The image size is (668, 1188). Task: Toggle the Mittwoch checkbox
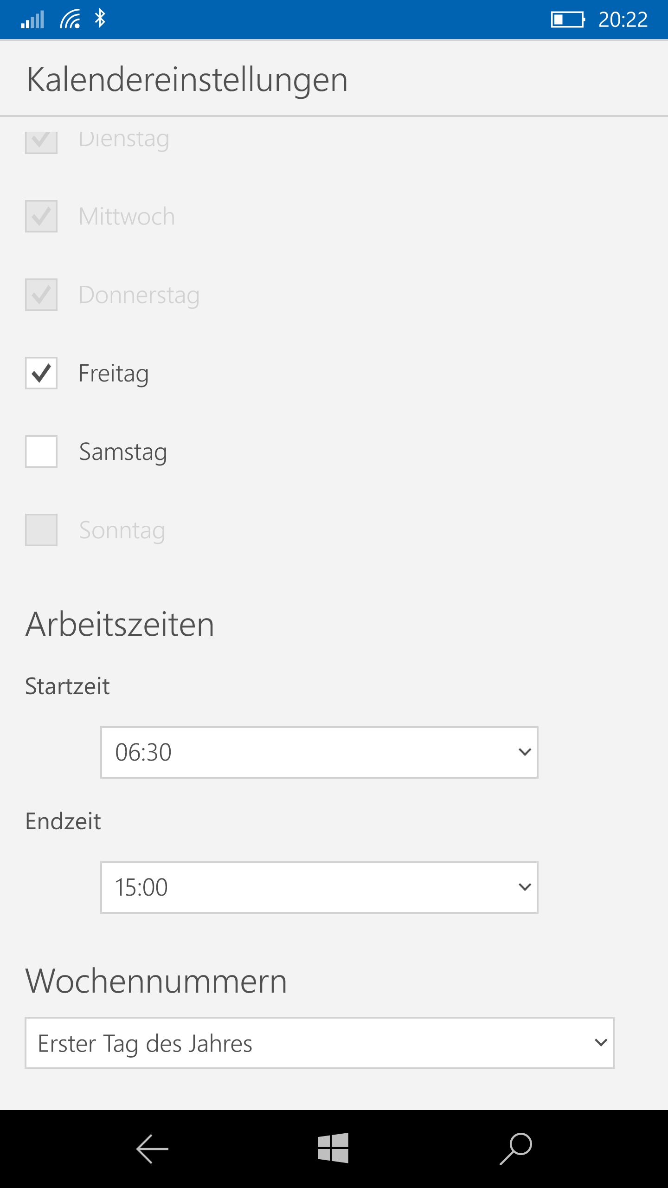point(41,216)
